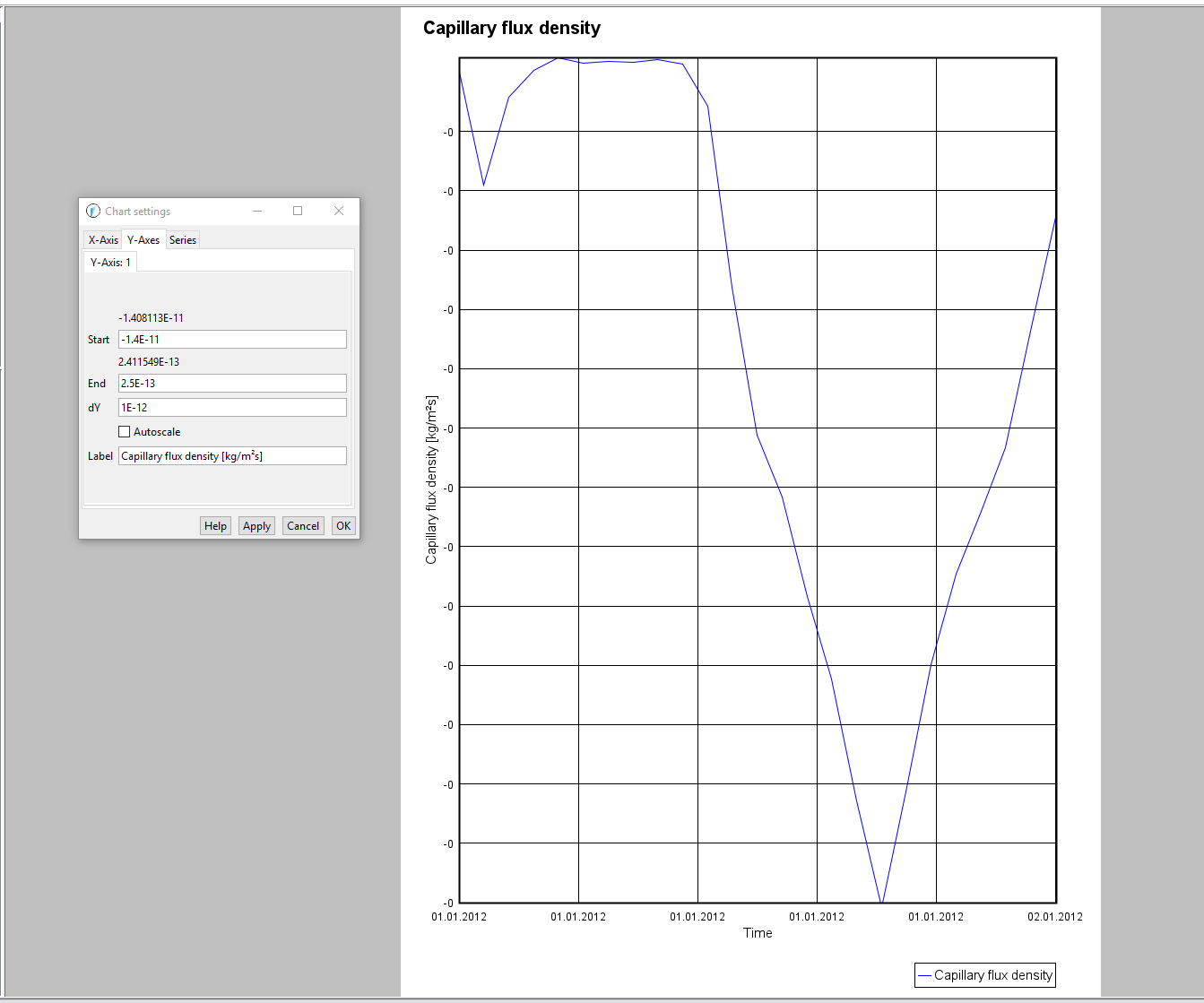Click the 'Time' x-axis label
The width and height of the screenshot is (1204, 1003).
[758, 933]
